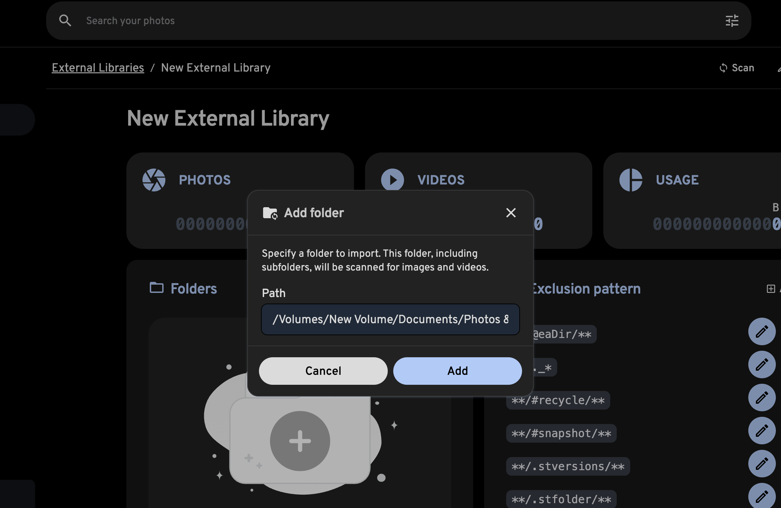Edit the @eaDir exclusion pattern
781x508 pixels.
click(762, 331)
